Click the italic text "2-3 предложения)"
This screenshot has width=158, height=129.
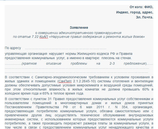[128, 64]
